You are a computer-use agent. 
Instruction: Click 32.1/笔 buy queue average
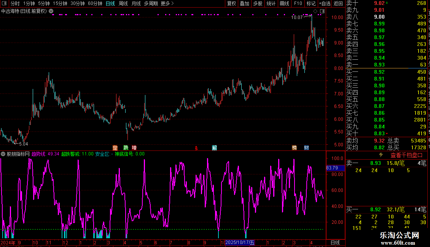pos(395,209)
